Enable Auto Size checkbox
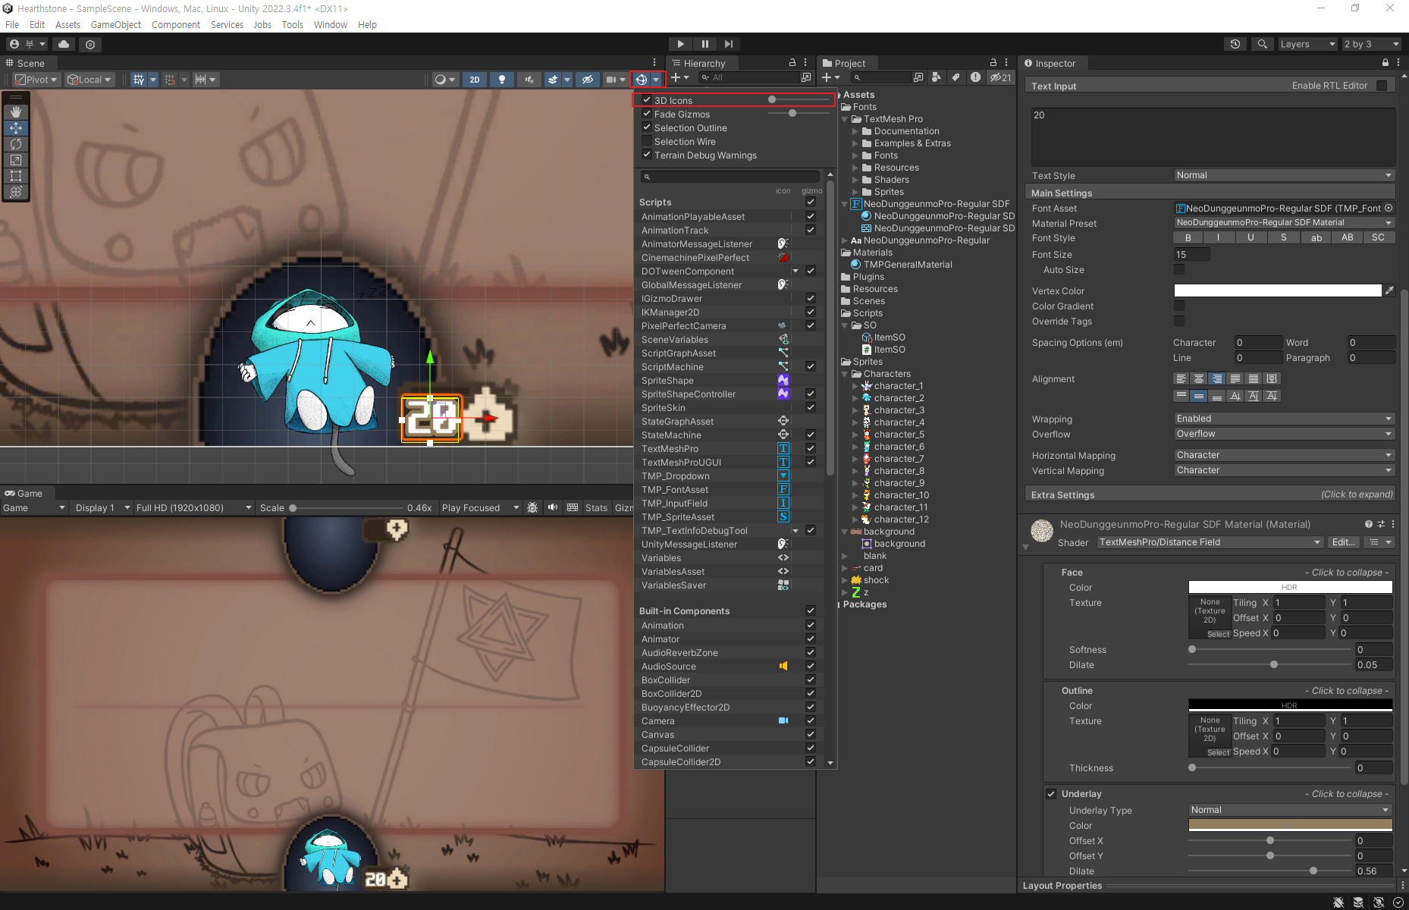This screenshot has width=1409, height=910. [1179, 269]
